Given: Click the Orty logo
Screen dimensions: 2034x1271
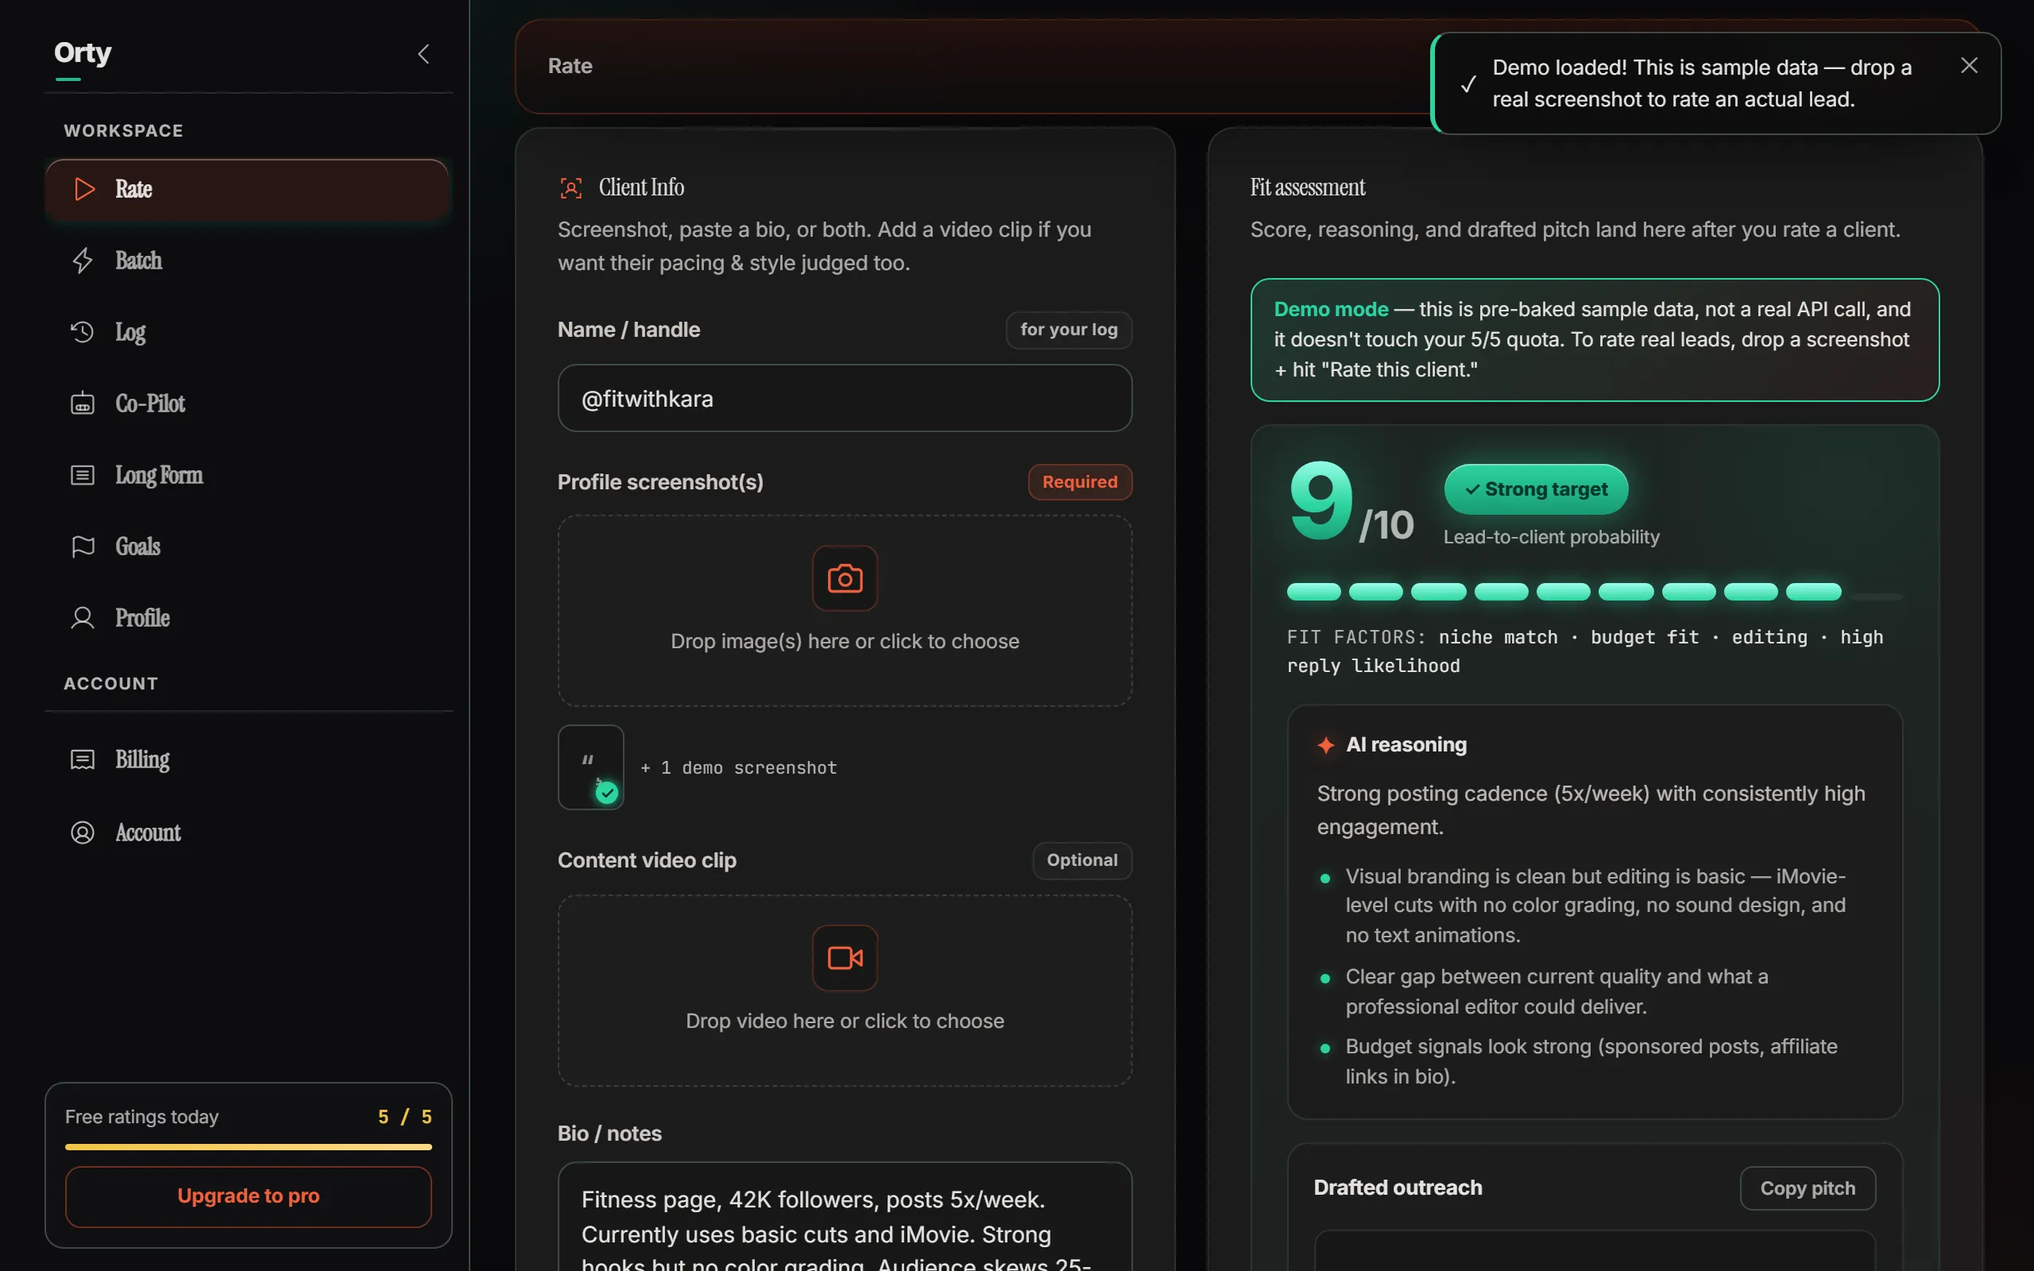Looking at the screenshot, I should click(x=83, y=53).
